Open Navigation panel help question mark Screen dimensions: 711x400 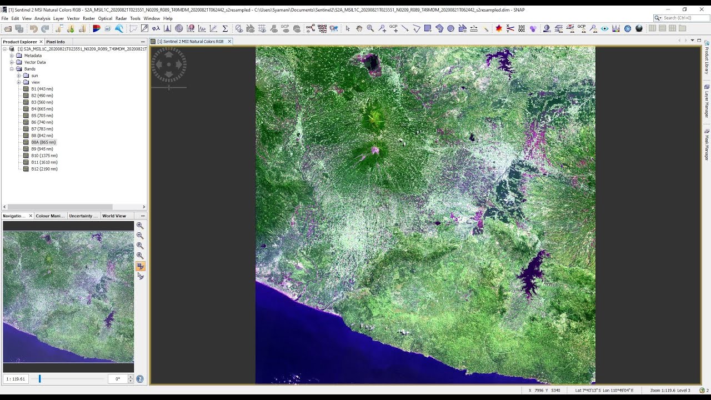point(140,379)
